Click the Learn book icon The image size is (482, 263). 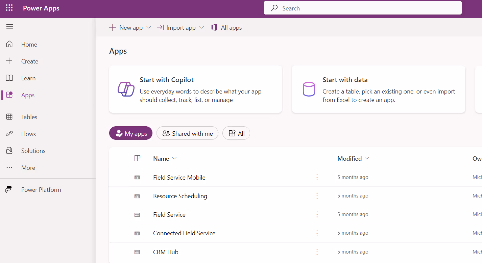9,78
